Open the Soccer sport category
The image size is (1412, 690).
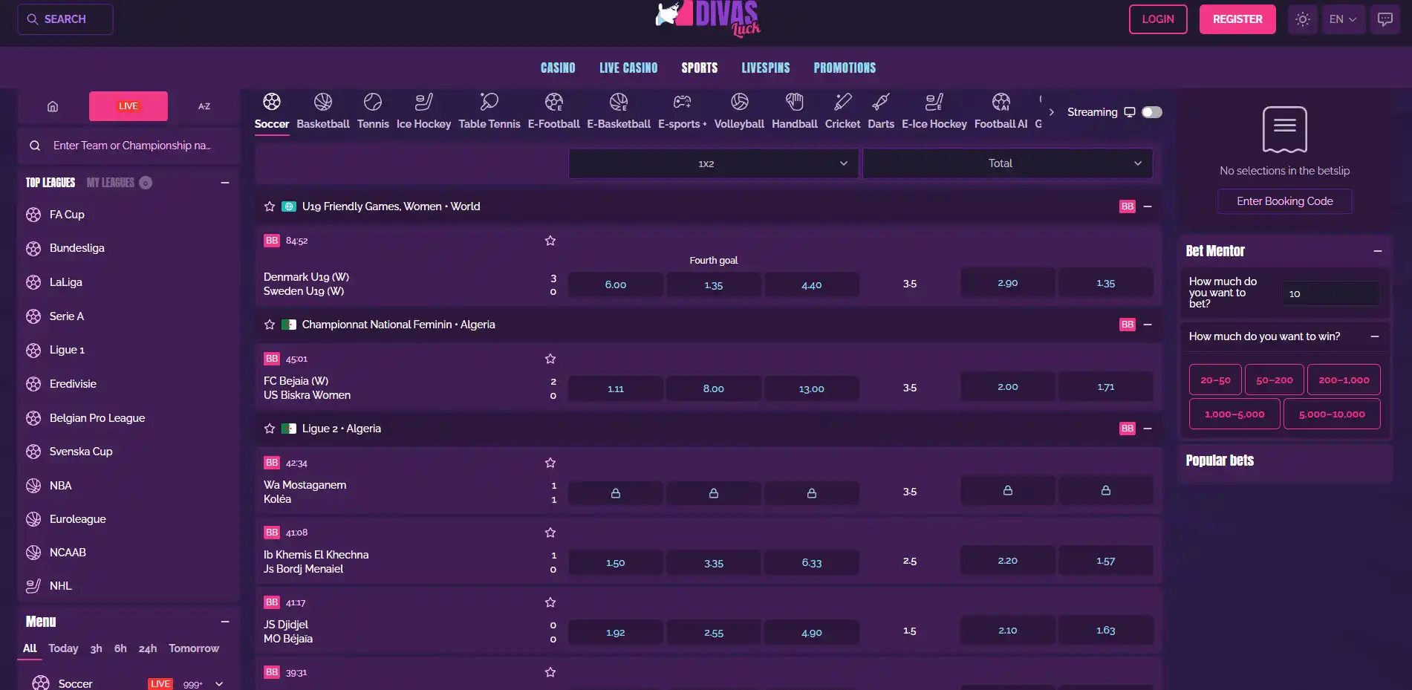[x=272, y=111]
